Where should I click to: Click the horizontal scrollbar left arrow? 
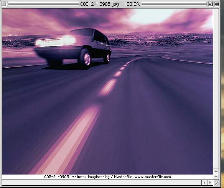[x=204, y=183]
